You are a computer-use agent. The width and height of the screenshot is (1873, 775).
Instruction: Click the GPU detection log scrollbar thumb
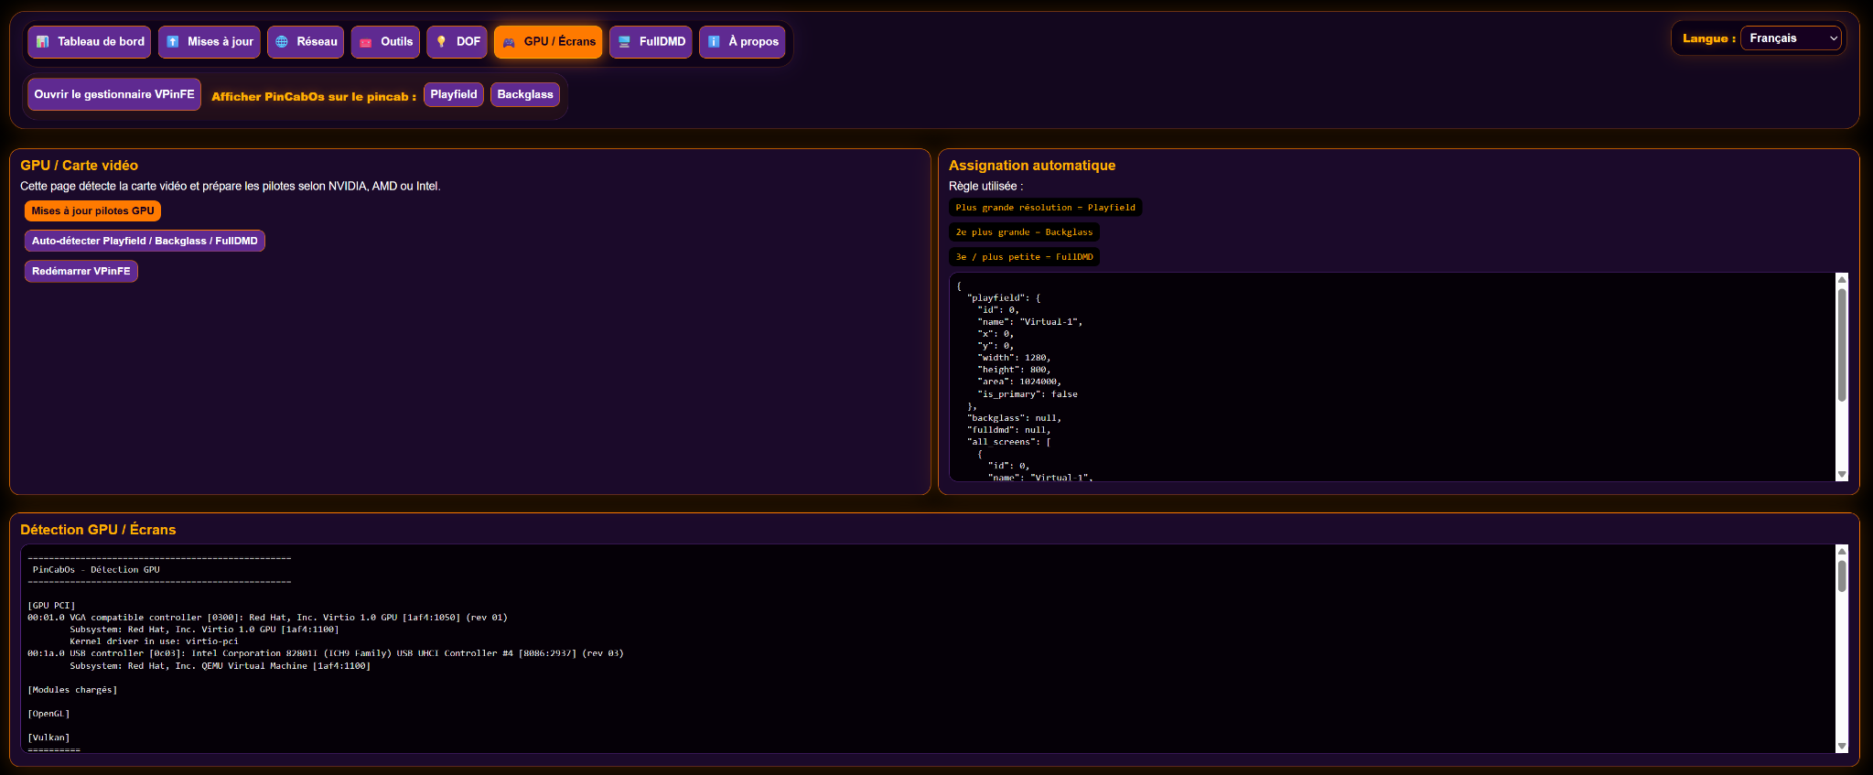[1842, 576]
